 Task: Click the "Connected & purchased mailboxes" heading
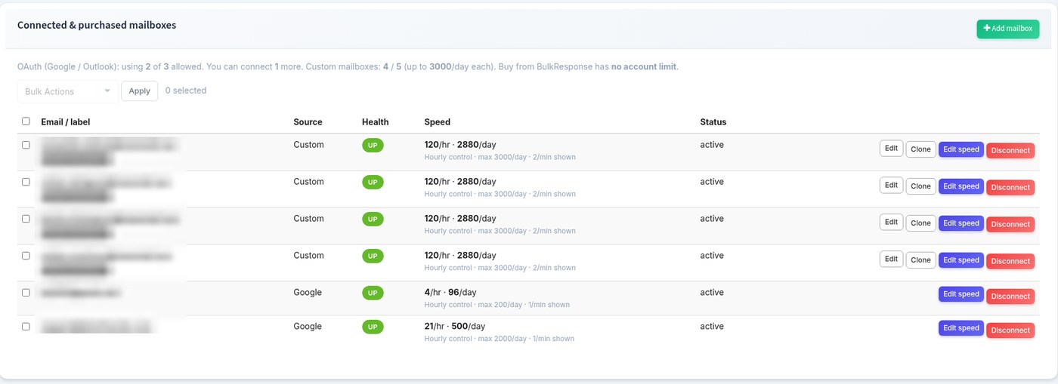pyautogui.click(x=97, y=25)
